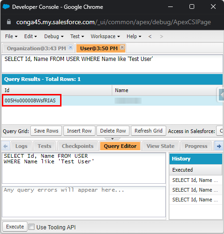This screenshot has width=224, height=234.
Task: Click the Salesforce cloud icon in title bar
Action: (x=6, y=7)
